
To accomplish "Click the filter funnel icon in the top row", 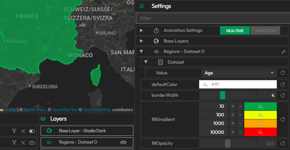I will click(14, 131).
